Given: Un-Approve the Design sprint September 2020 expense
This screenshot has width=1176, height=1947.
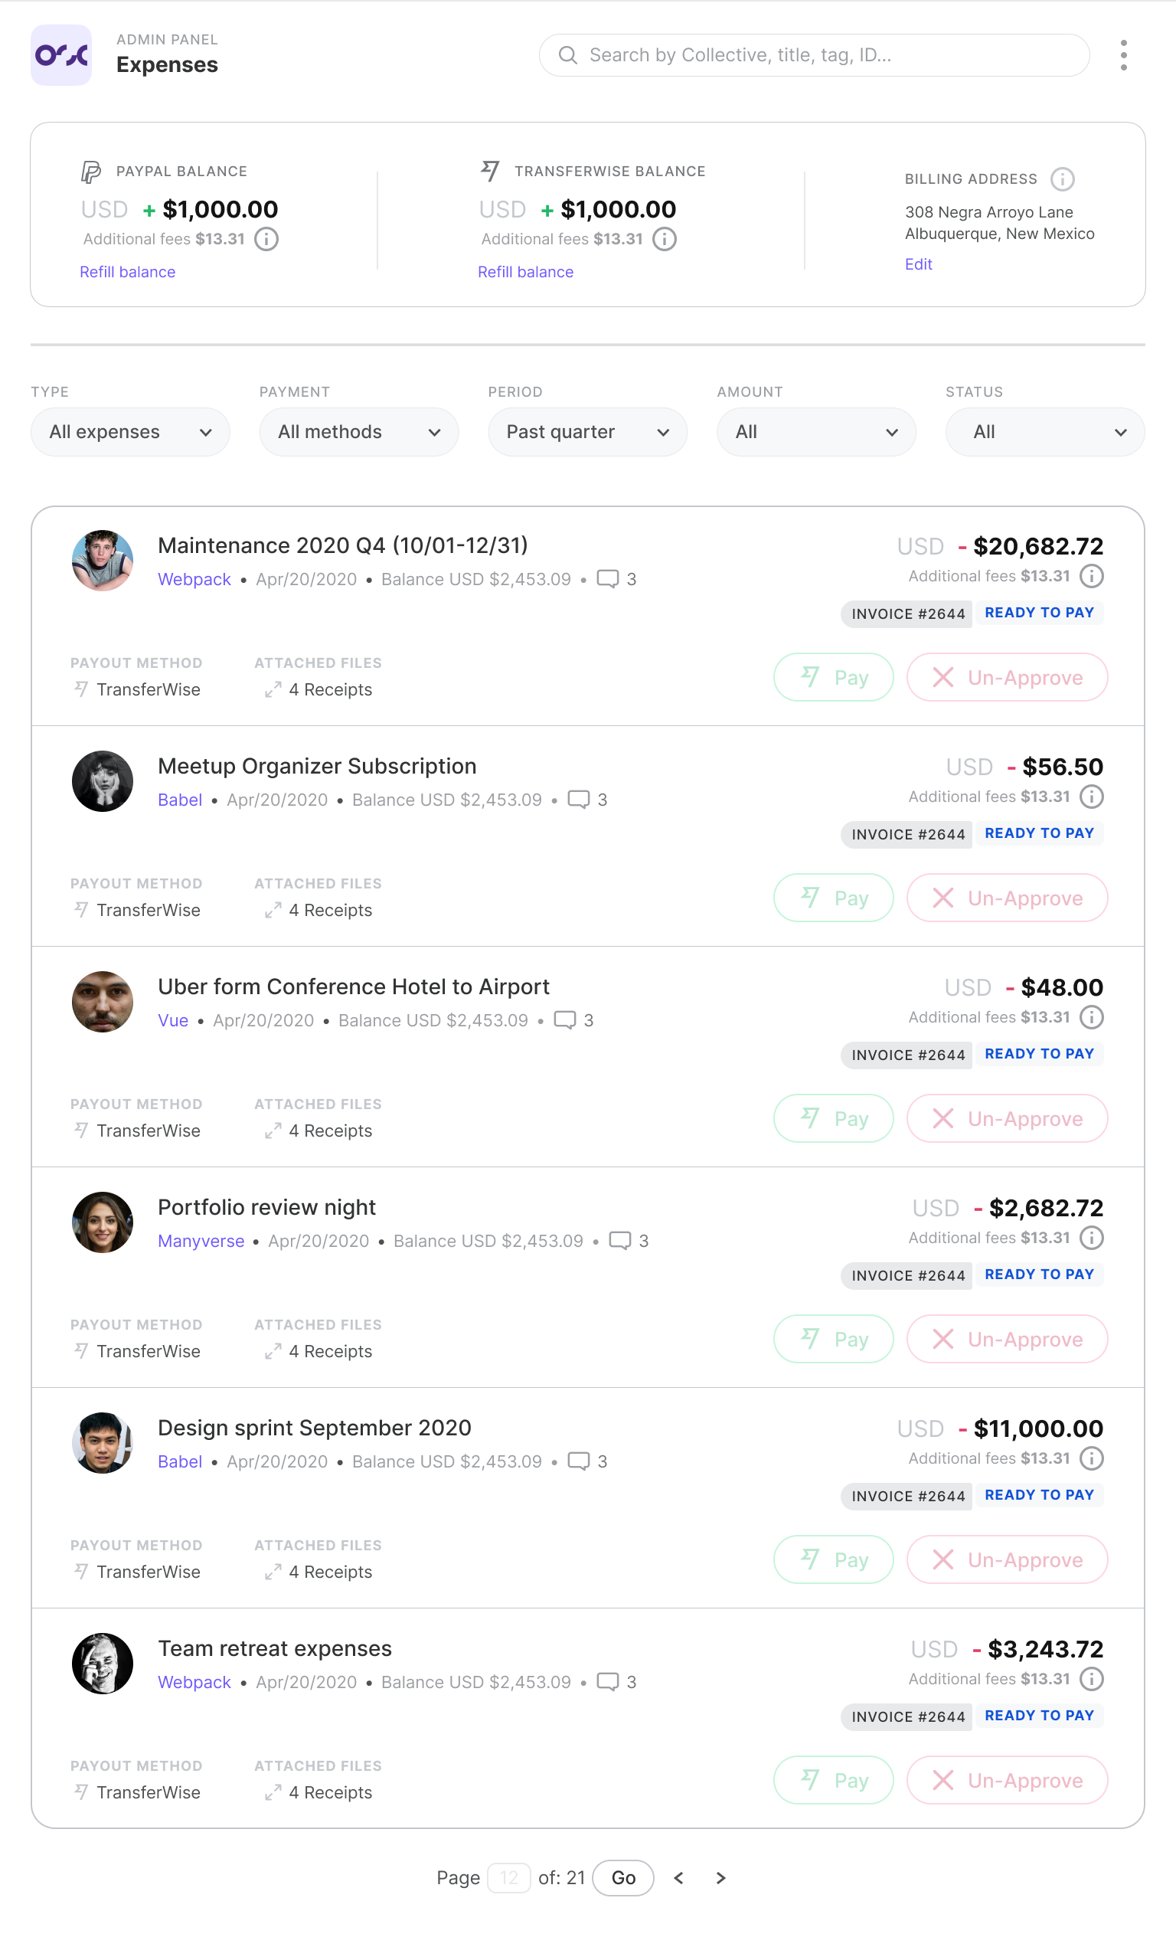Looking at the screenshot, I should (1006, 1559).
